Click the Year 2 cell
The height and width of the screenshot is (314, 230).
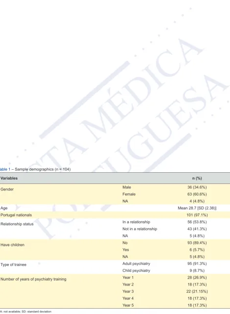128,285
